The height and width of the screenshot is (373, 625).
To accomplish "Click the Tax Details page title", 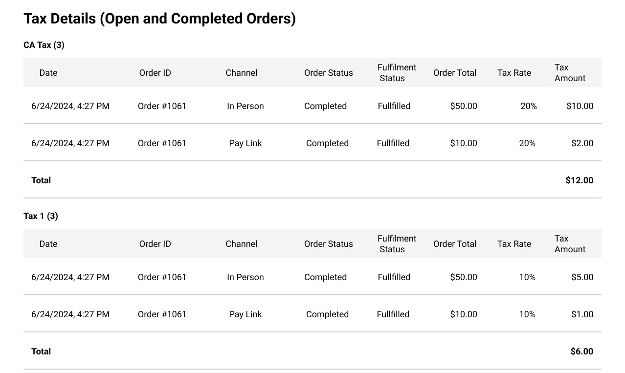I will point(159,19).
